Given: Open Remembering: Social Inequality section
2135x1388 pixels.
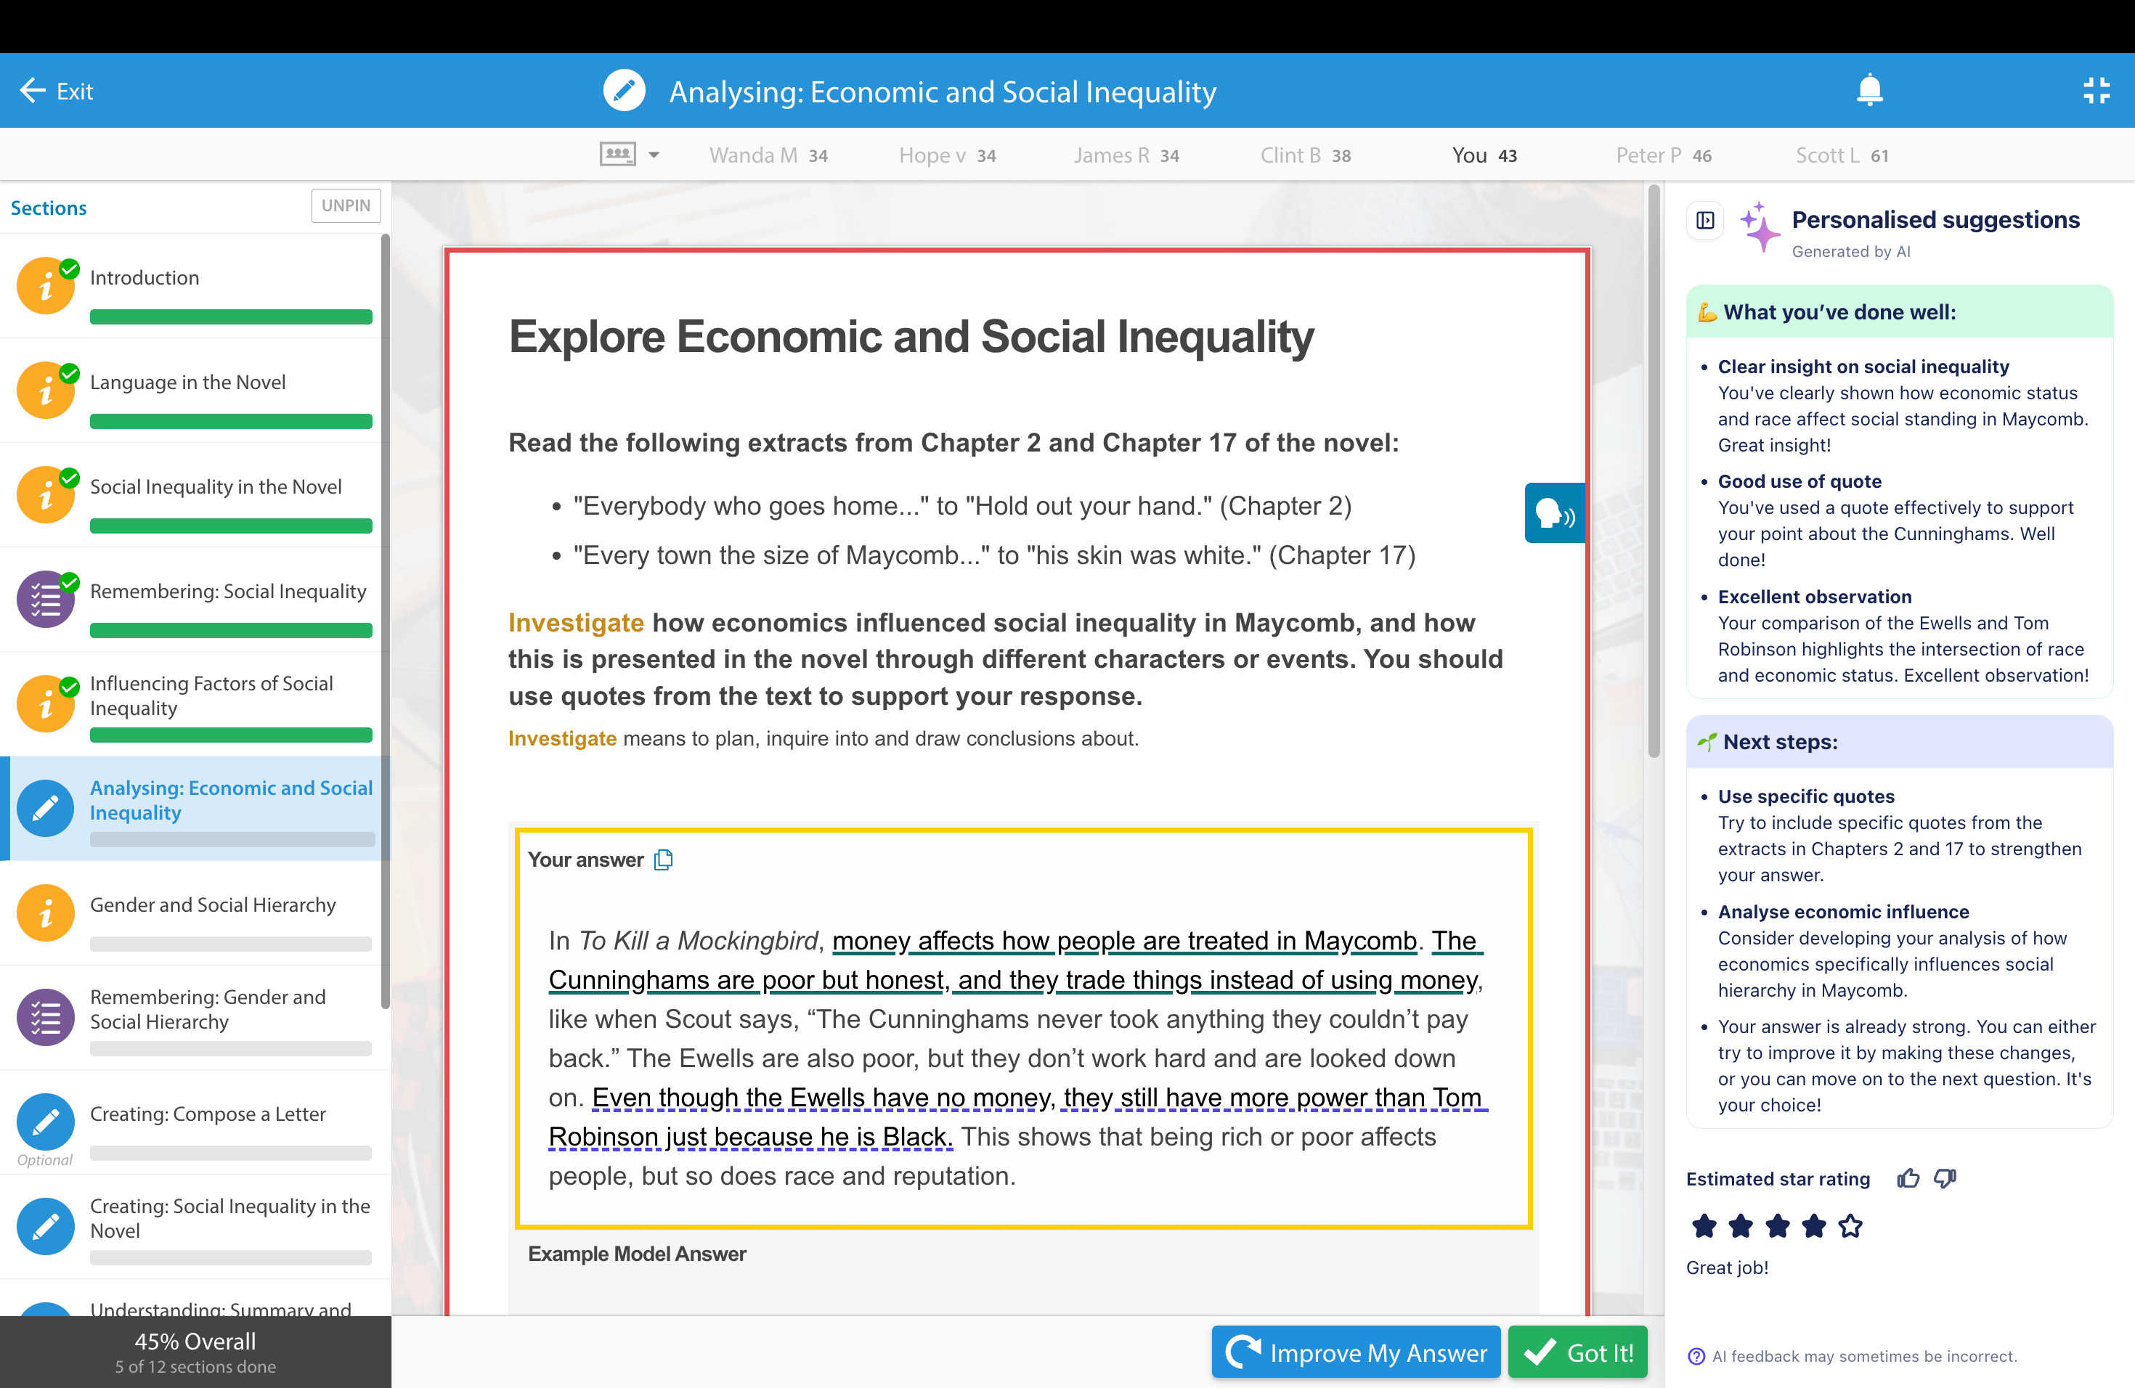Looking at the screenshot, I should 228,592.
